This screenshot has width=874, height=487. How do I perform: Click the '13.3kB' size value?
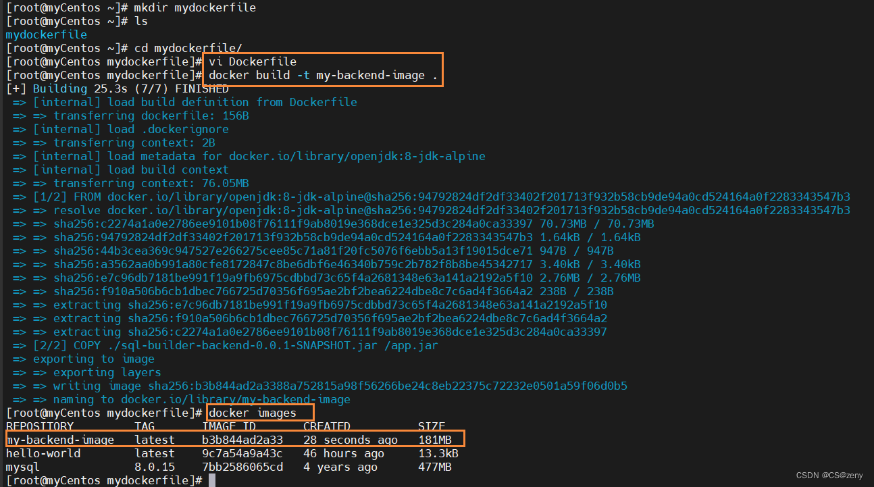click(x=438, y=453)
